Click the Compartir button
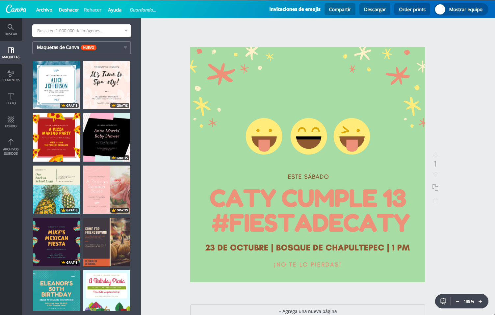This screenshot has height=315, width=495. coord(340,9)
